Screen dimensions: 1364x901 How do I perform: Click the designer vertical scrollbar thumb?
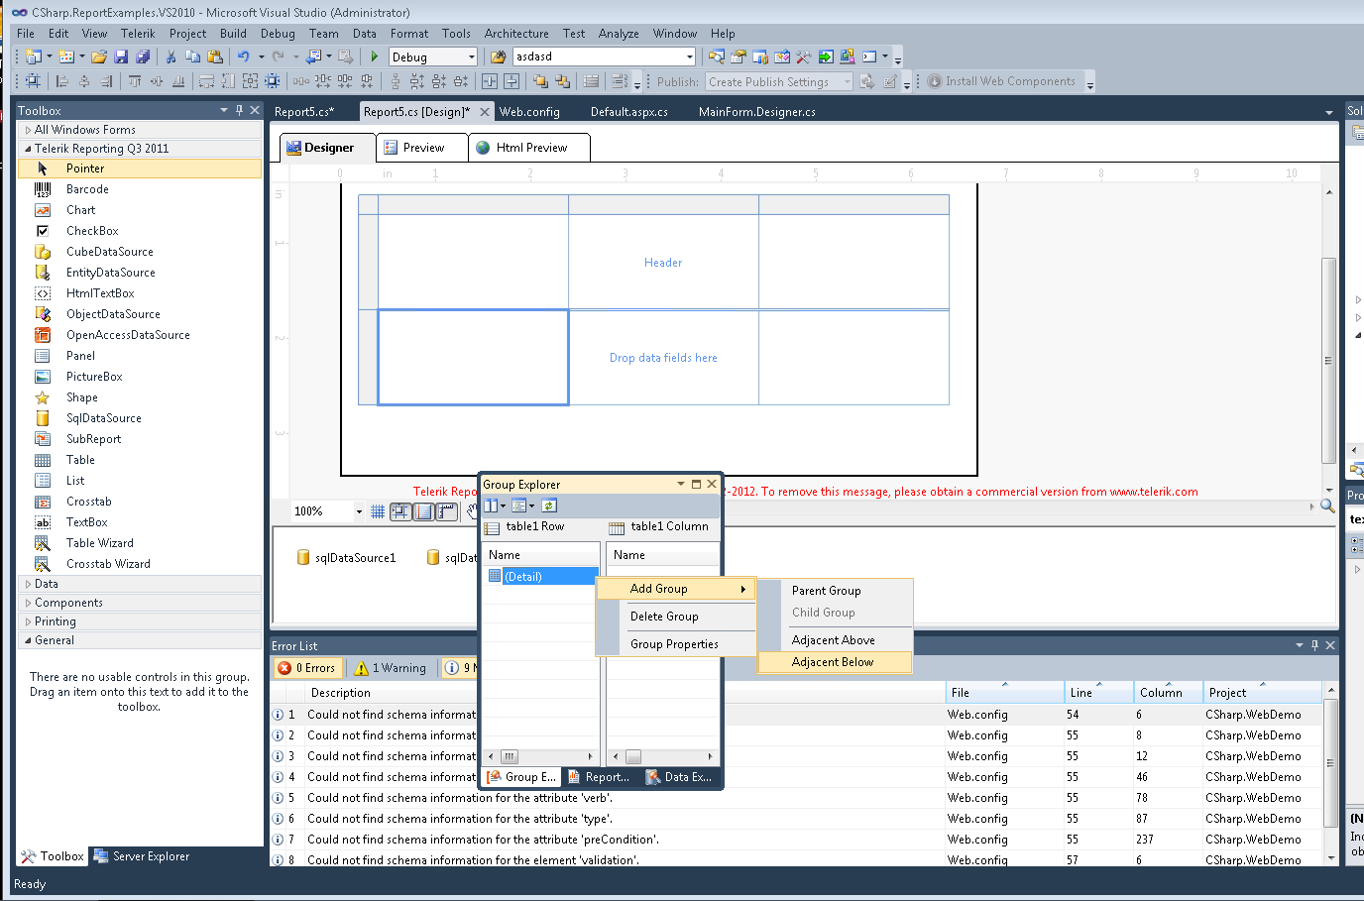(1329, 361)
